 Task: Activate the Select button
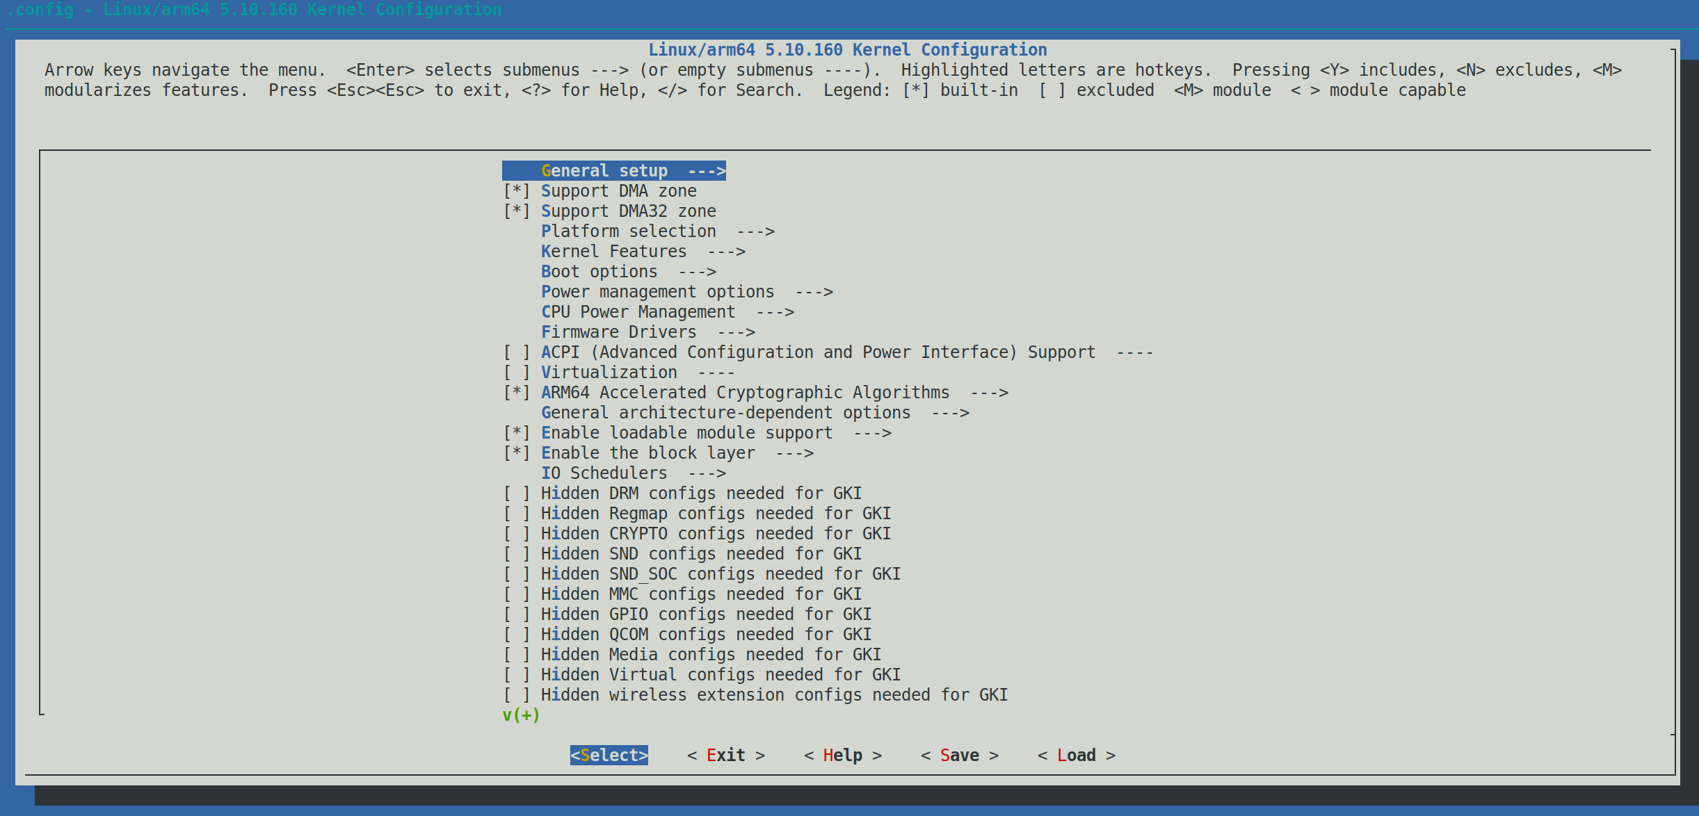[x=609, y=755]
